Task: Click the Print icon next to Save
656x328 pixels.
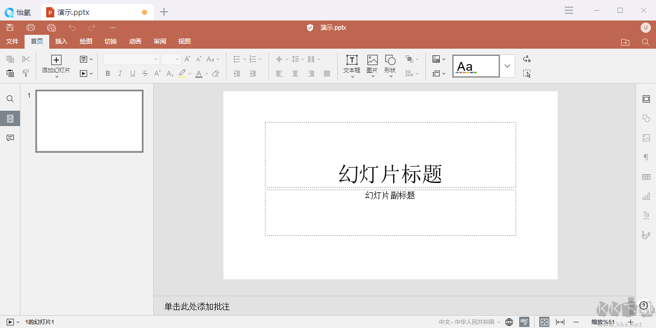Action: (31, 28)
